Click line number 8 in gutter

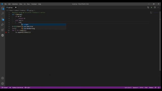(9, 26)
